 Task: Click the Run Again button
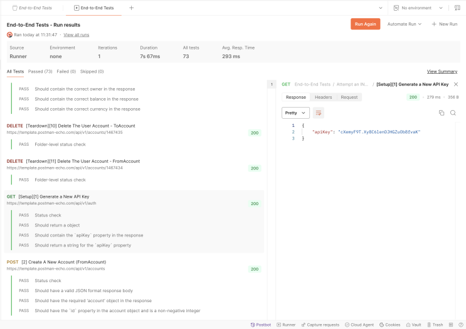pyautogui.click(x=365, y=24)
